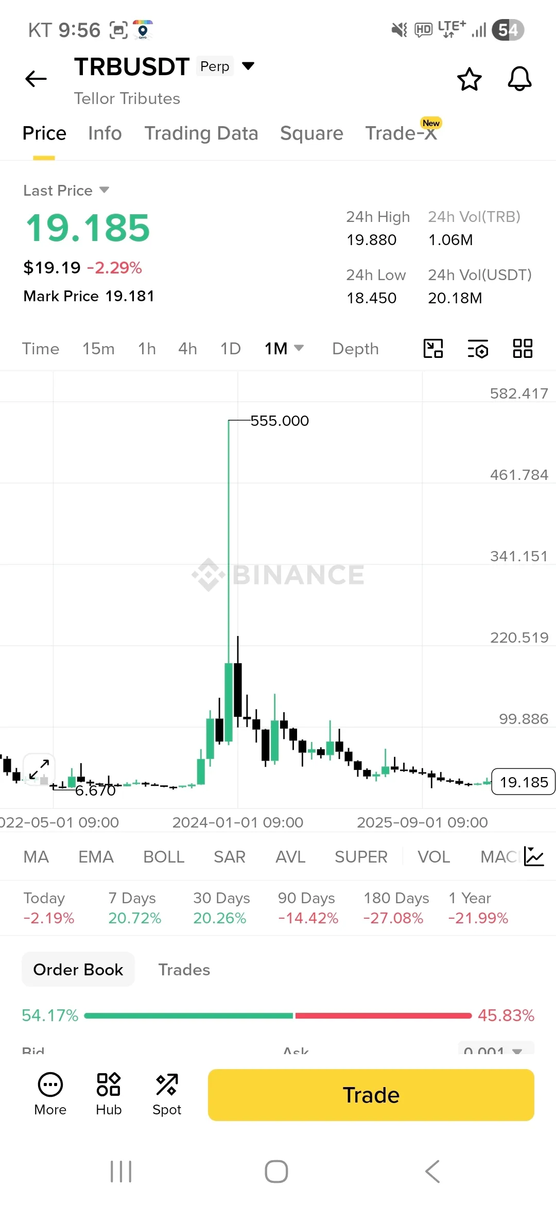
Task: Toggle the VOL indicator
Action: point(433,857)
